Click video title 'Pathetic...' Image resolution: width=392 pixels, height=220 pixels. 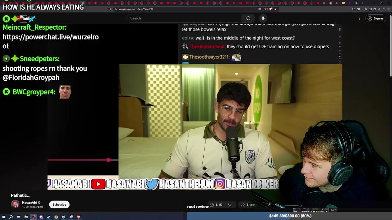[21, 195]
